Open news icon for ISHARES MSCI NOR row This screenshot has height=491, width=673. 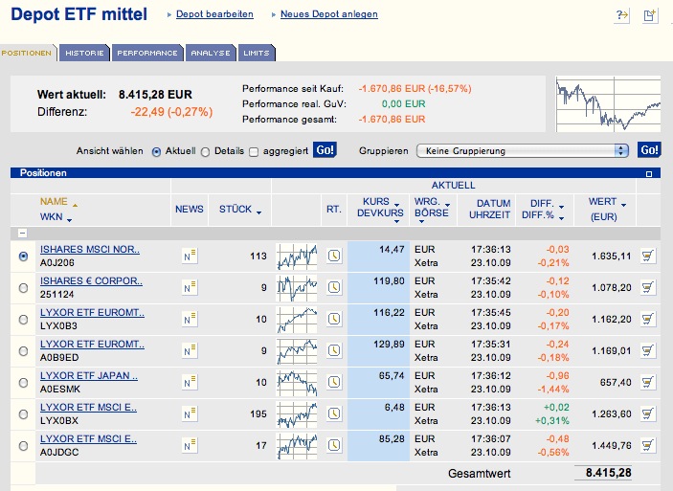pos(190,256)
